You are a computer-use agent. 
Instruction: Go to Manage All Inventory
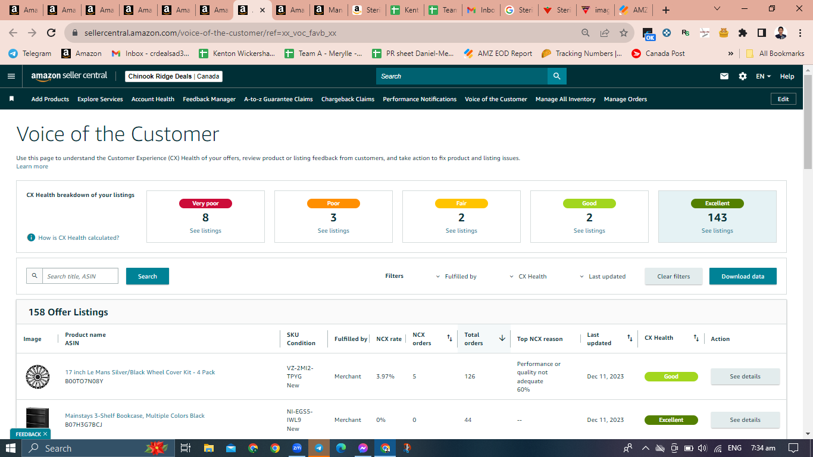click(x=565, y=99)
